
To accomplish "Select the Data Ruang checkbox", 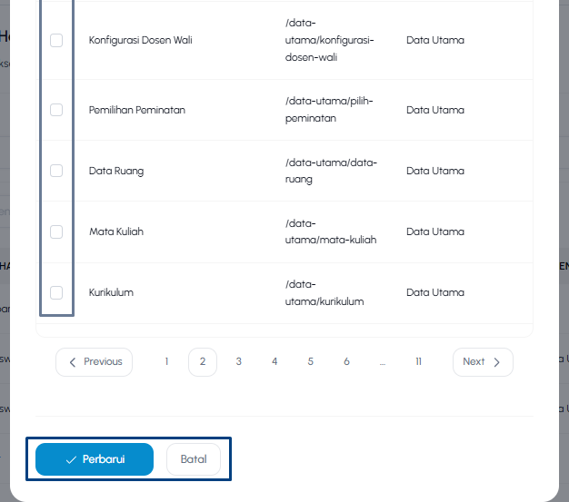I will [56, 171].
